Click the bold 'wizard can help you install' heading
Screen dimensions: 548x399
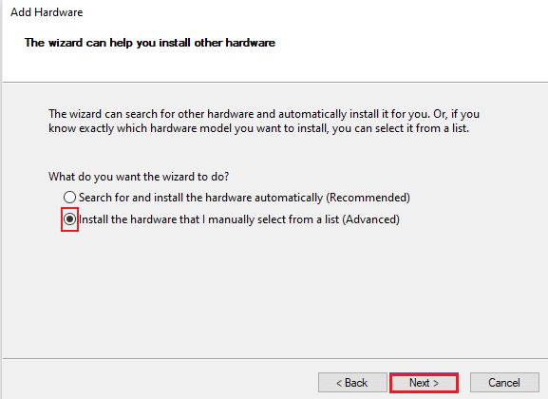pos(150,43)
